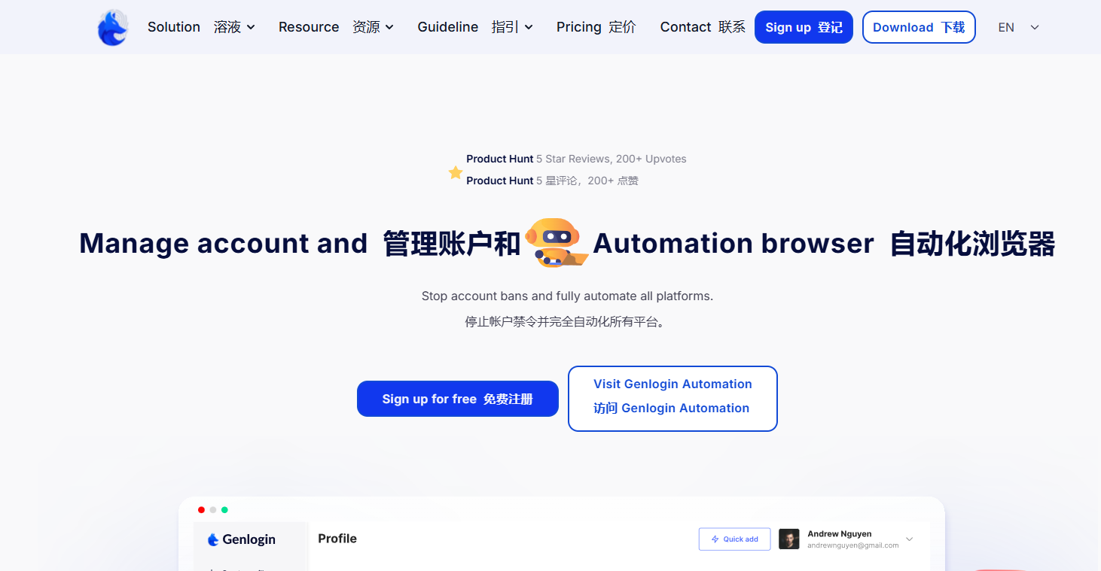Image resolution: width=1101 pixels, height=571 pixels.
Task: Expand the Solution dropdown chevron
Action: pos(251,27)
